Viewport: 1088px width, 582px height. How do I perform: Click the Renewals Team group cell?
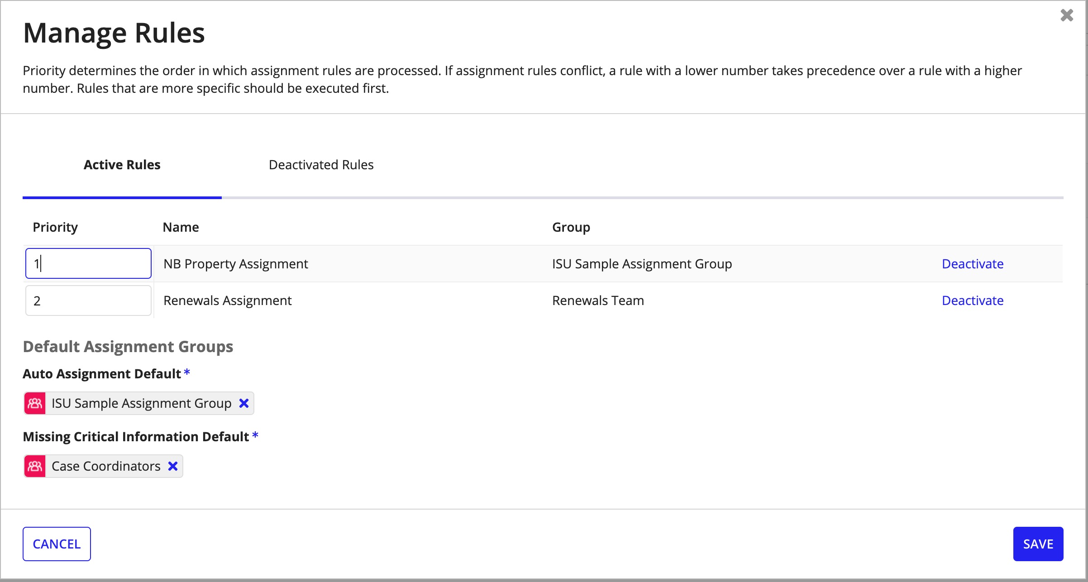598,301
